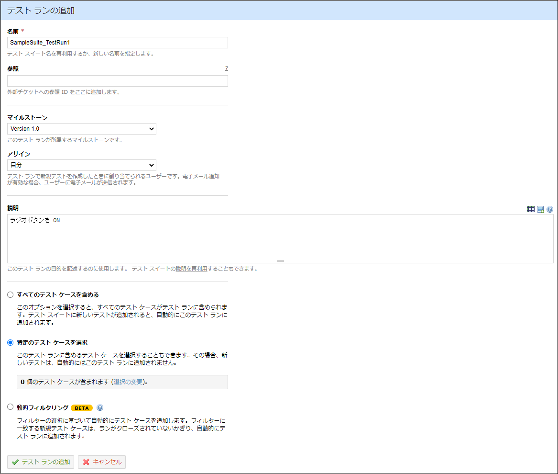Click the テスト ランの追加 button

point(41,462)
